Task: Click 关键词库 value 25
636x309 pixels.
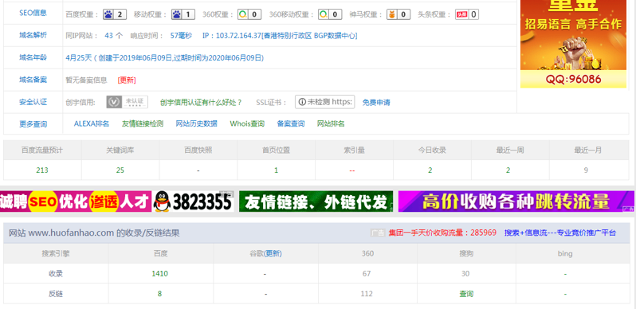Action: pyautogui.click(x=120, y=170)
